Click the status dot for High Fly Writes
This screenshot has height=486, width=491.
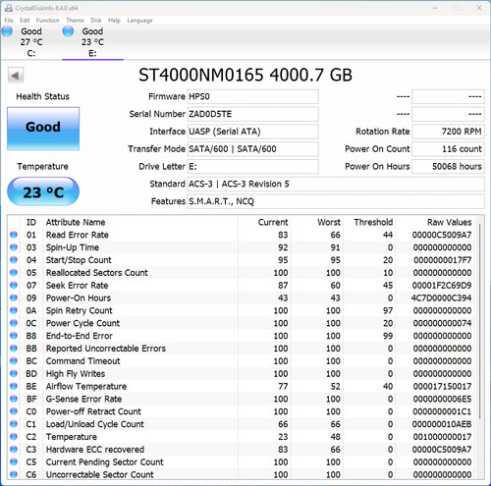14,373
